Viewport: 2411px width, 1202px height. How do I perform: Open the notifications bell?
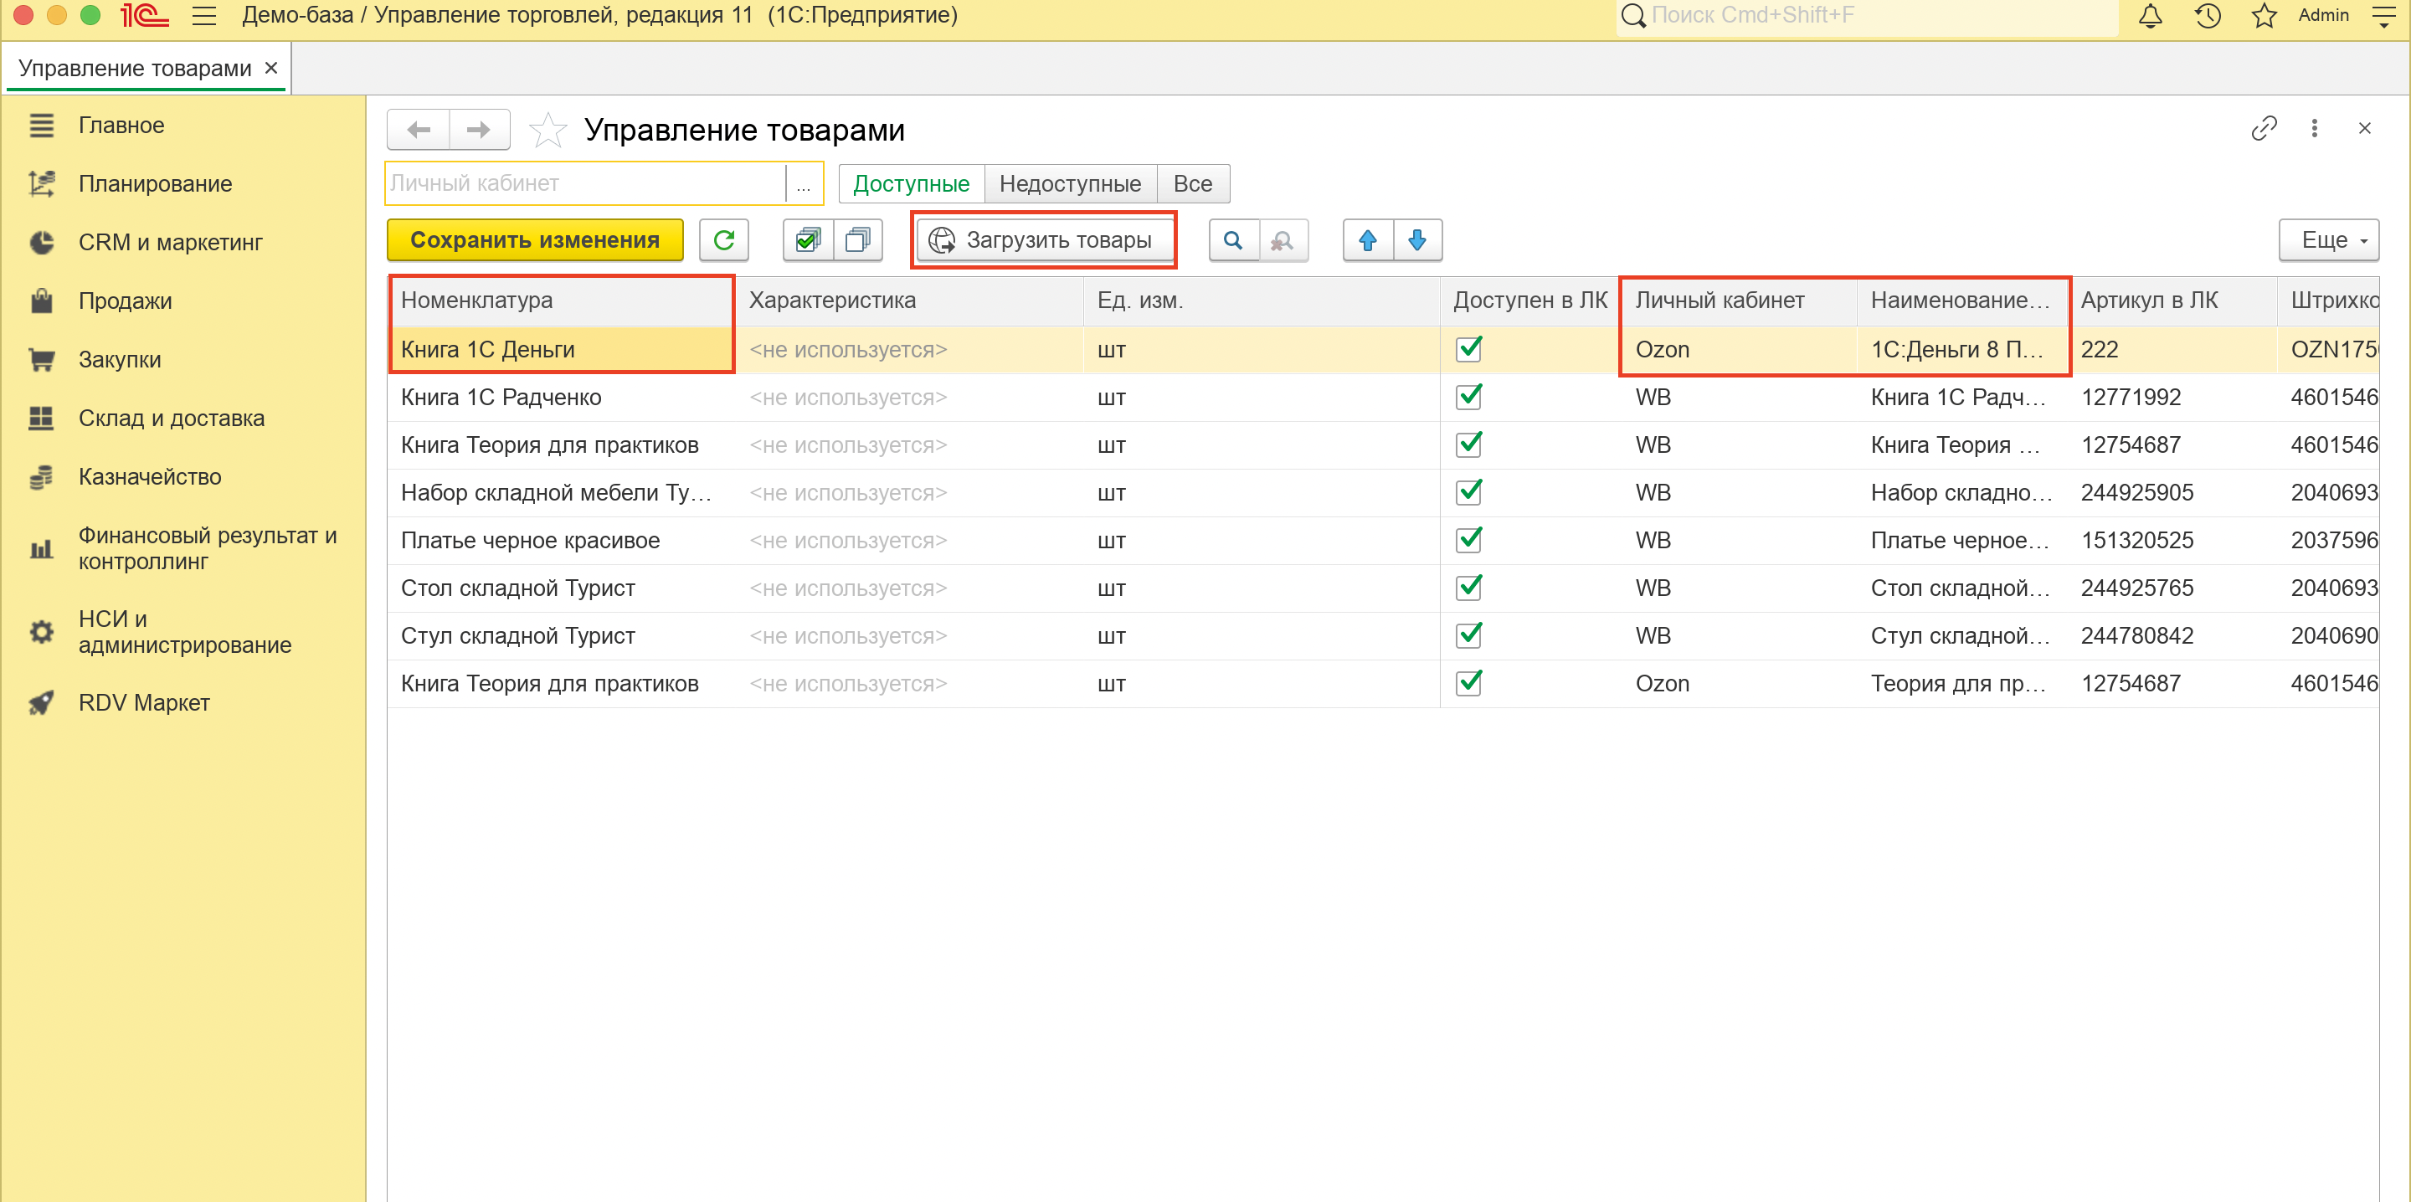coord(2151,16)
